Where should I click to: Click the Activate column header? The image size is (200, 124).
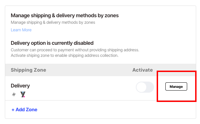click(x=142, y=70)
